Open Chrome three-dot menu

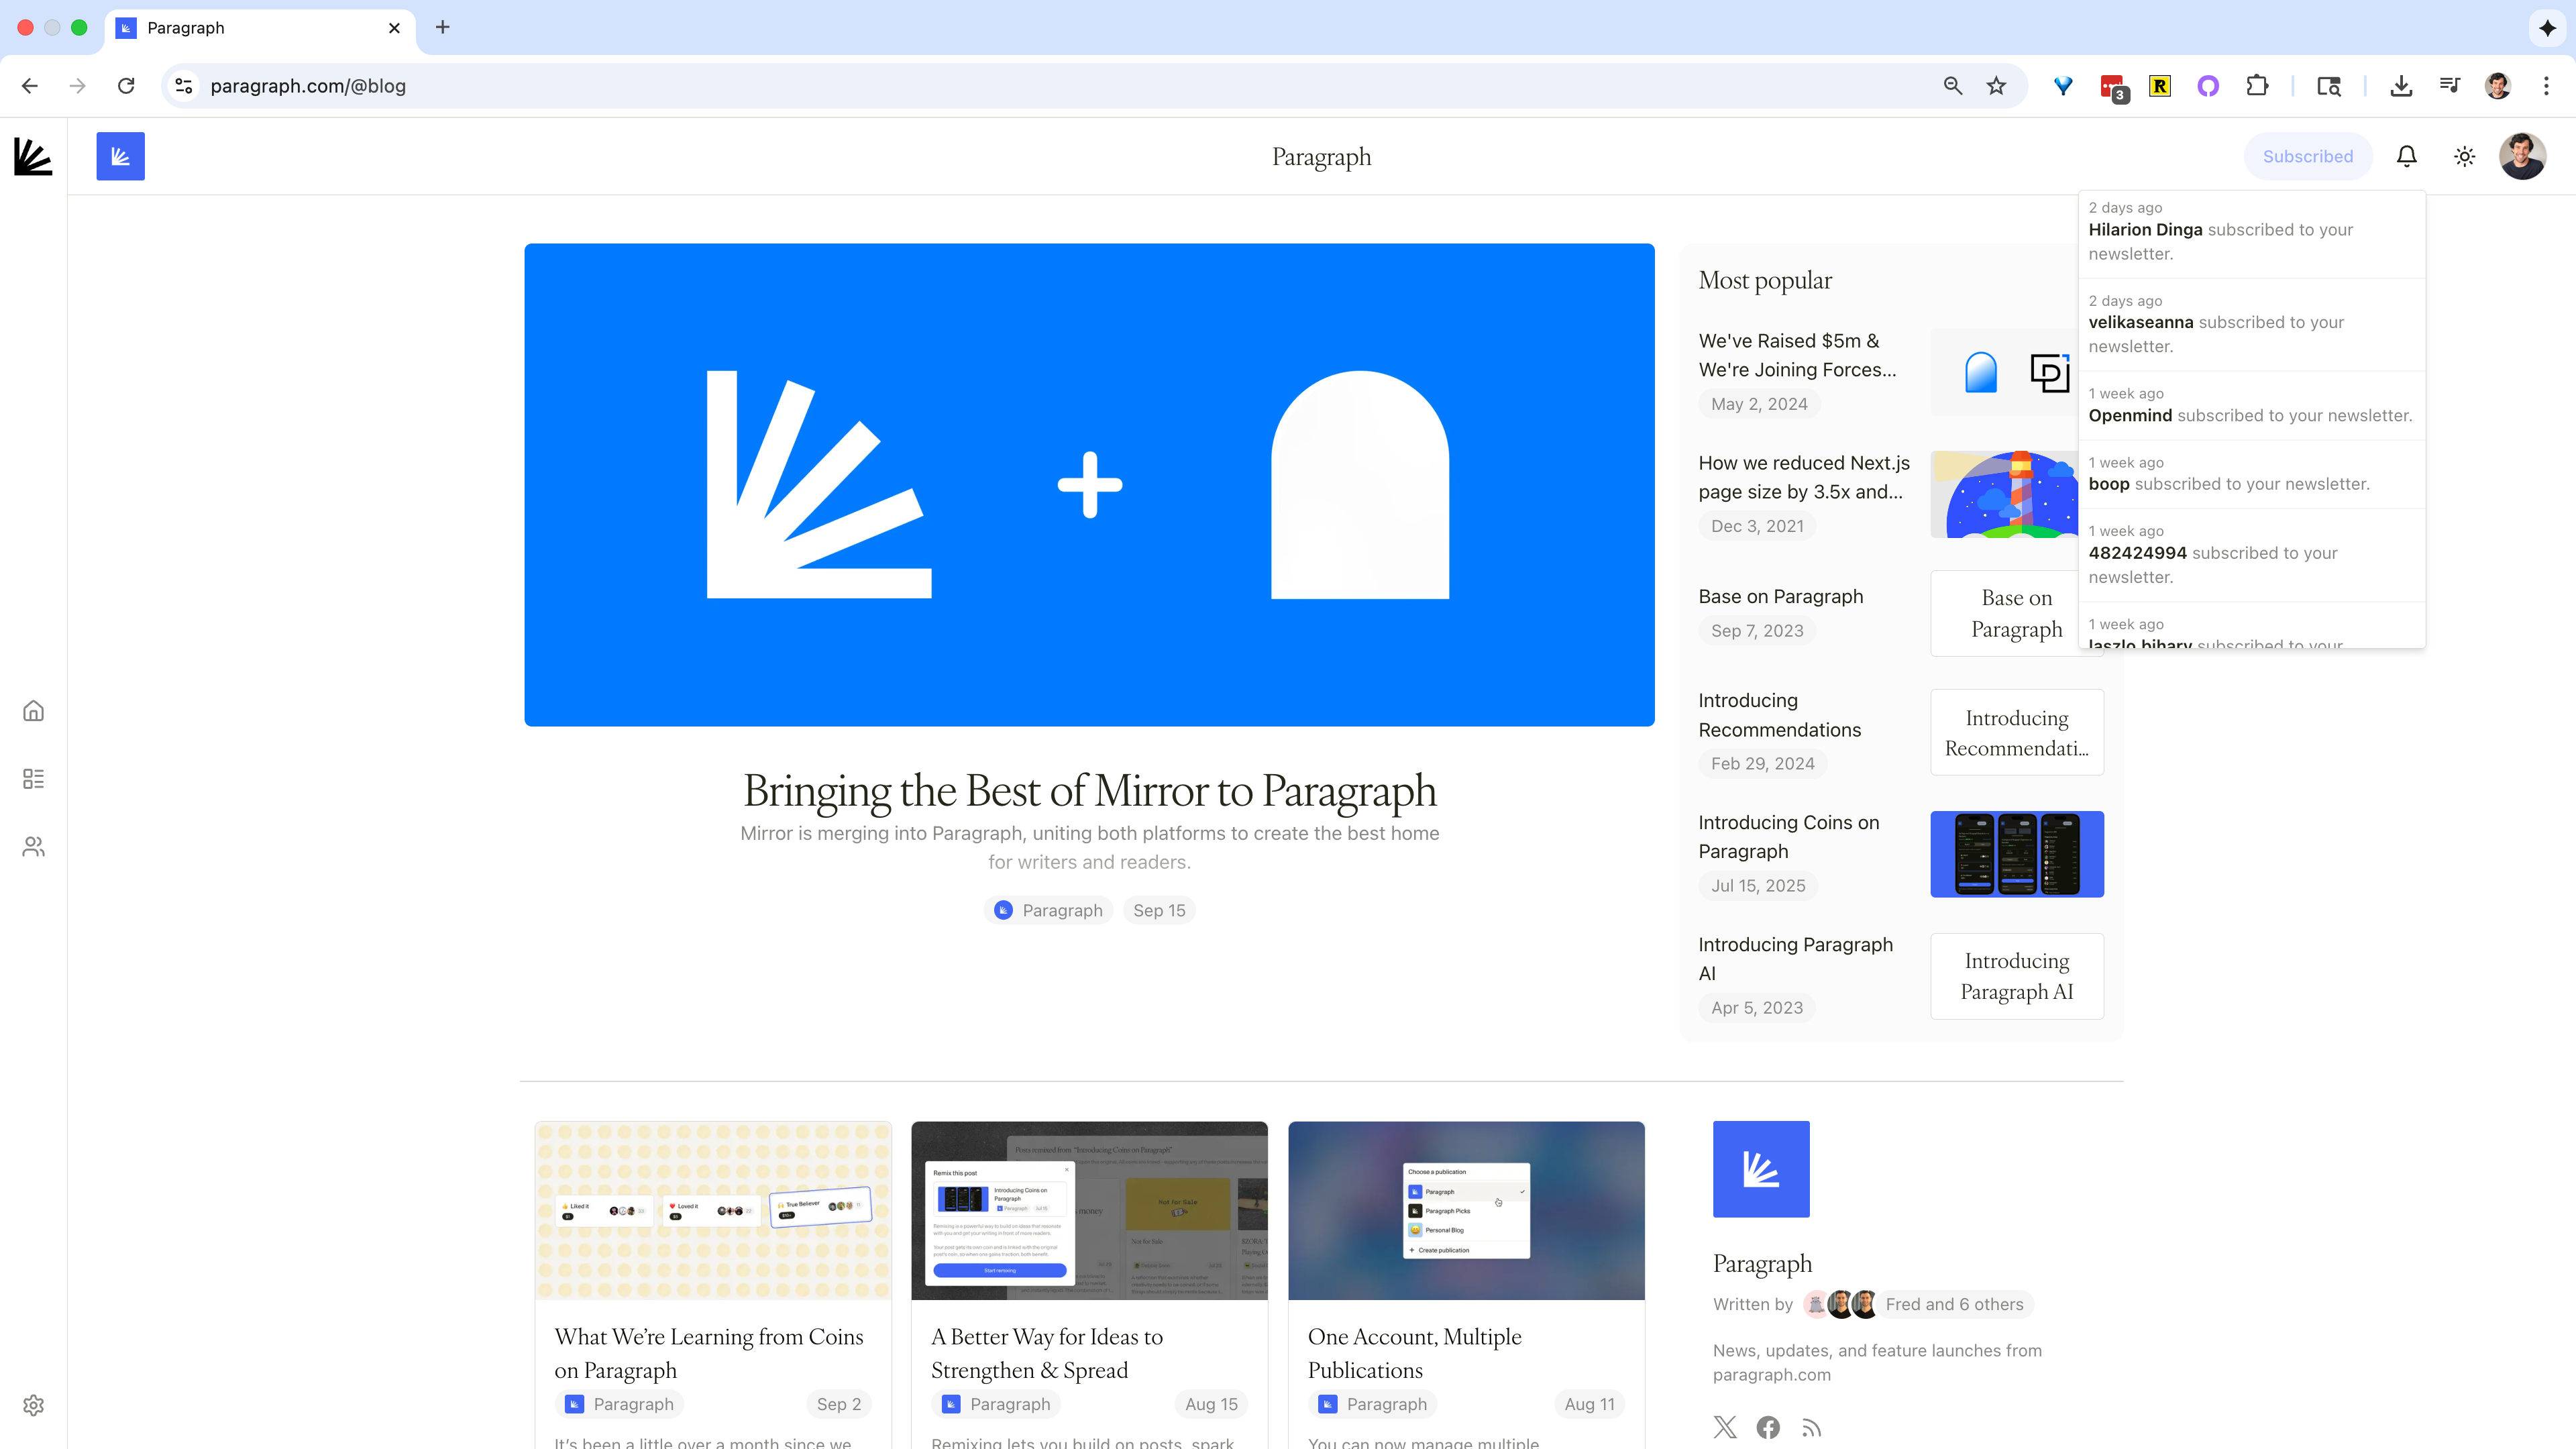pos(2546,86)
